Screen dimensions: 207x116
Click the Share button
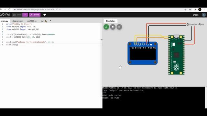point(35,15)
